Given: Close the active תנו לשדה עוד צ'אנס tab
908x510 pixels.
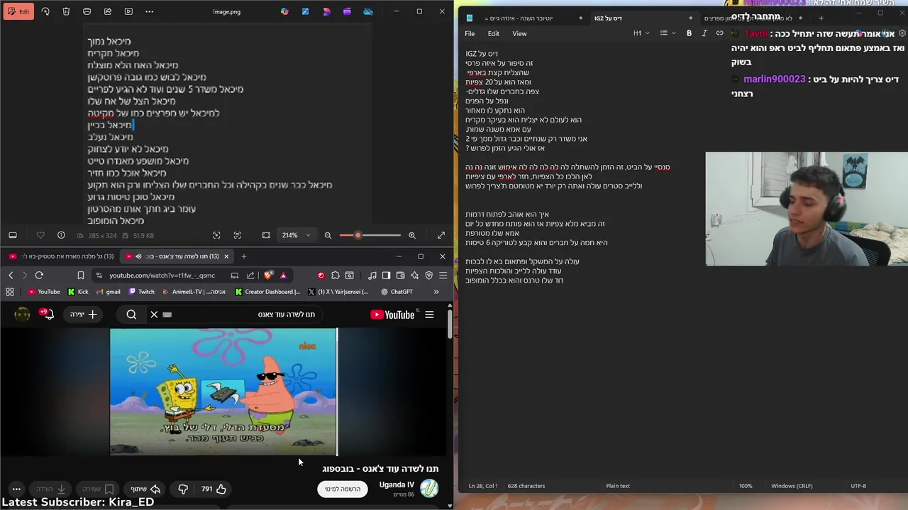Looking at the screenshot, I should point(226,256).
